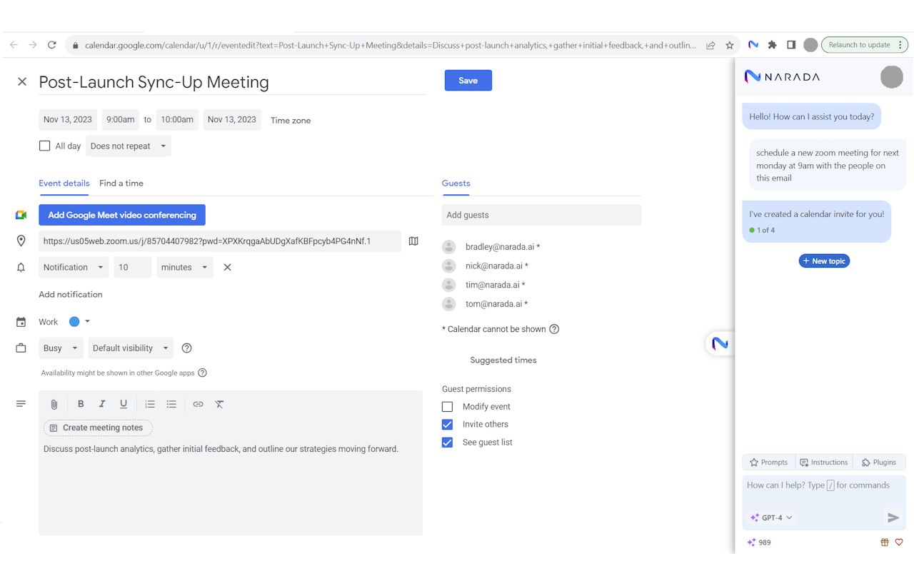Viewport: 914px width, 571px height.
Task: Disable the See guest list permission
Action: click(x=447, y=442)
